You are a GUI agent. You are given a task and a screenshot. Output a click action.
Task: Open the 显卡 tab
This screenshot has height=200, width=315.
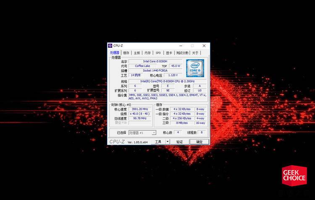point(169,53)
